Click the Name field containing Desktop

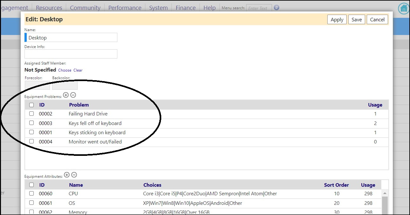(71, 38)
